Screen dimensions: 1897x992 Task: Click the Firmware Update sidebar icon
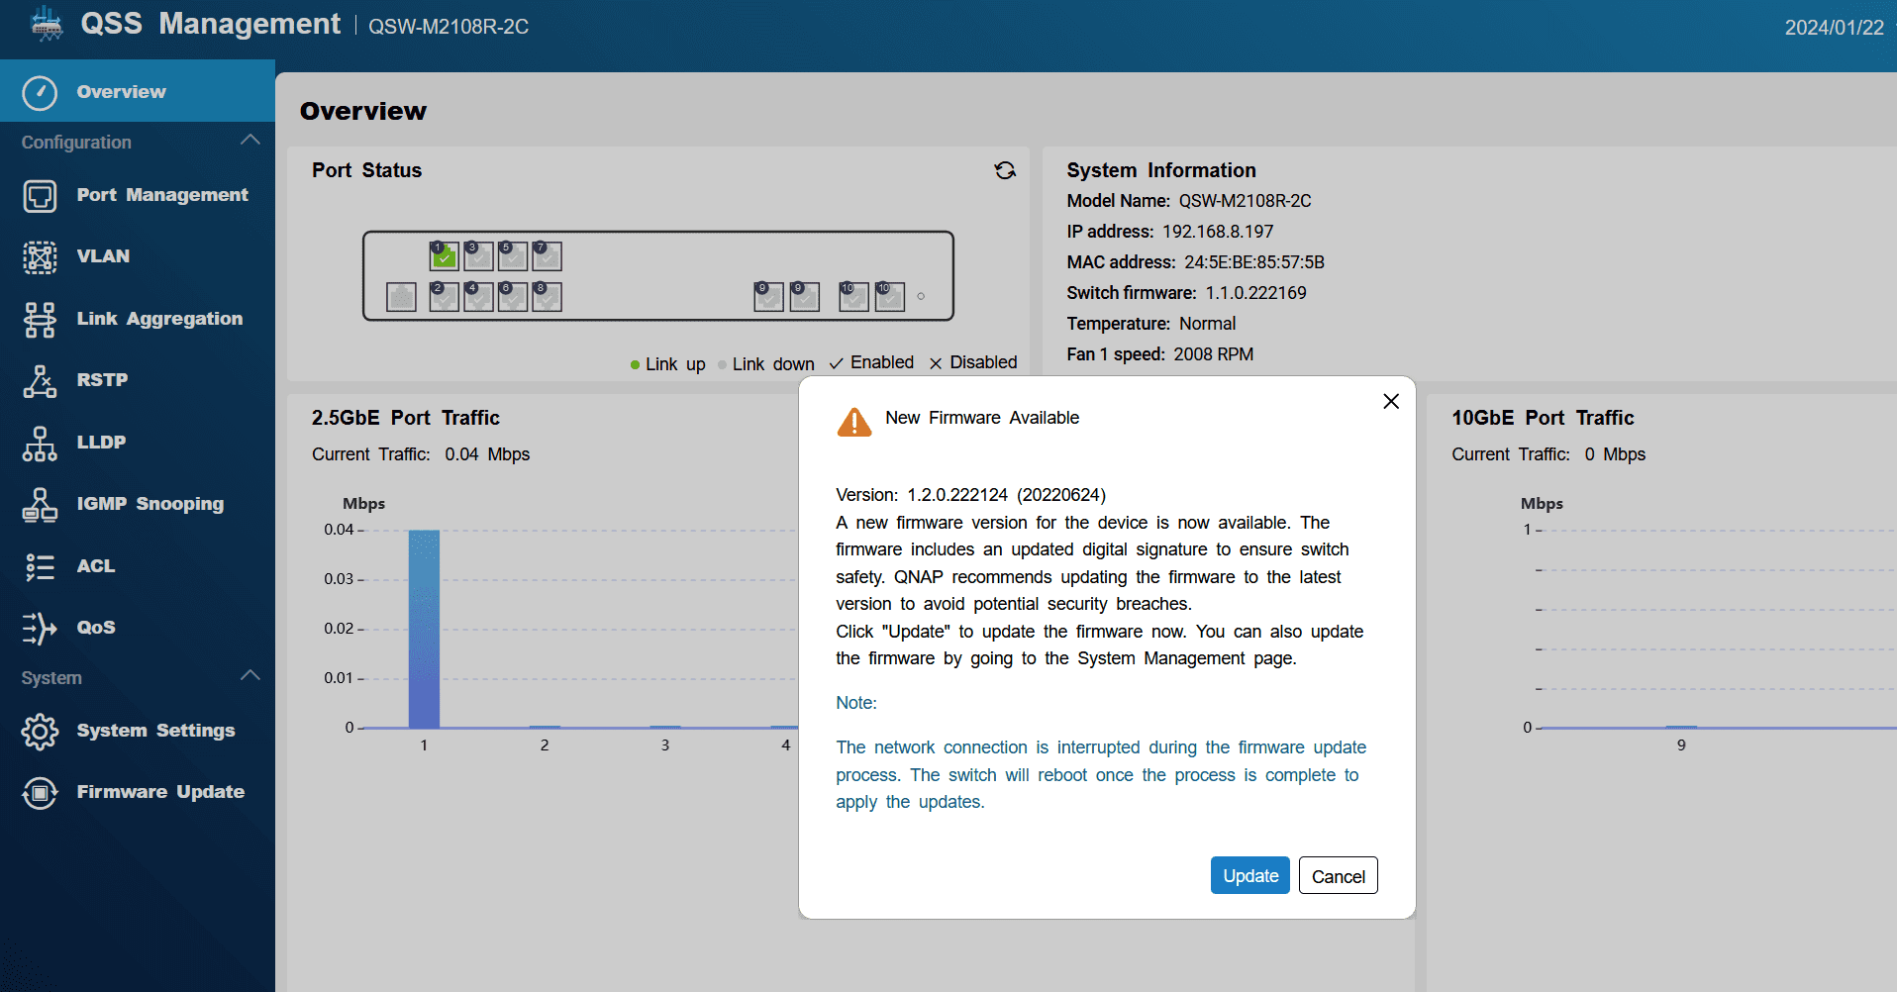pyautogui.click(x=40, y=792)
